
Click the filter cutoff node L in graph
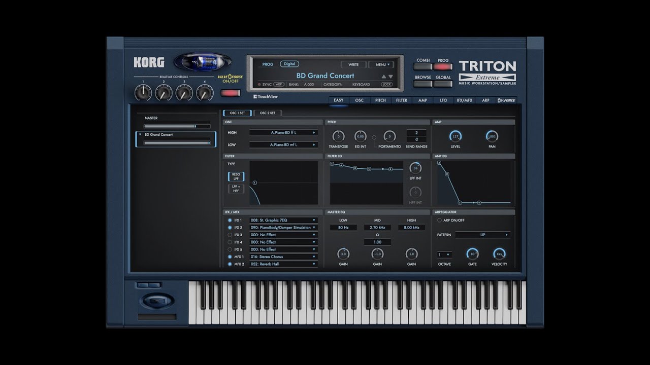point(254,182)
